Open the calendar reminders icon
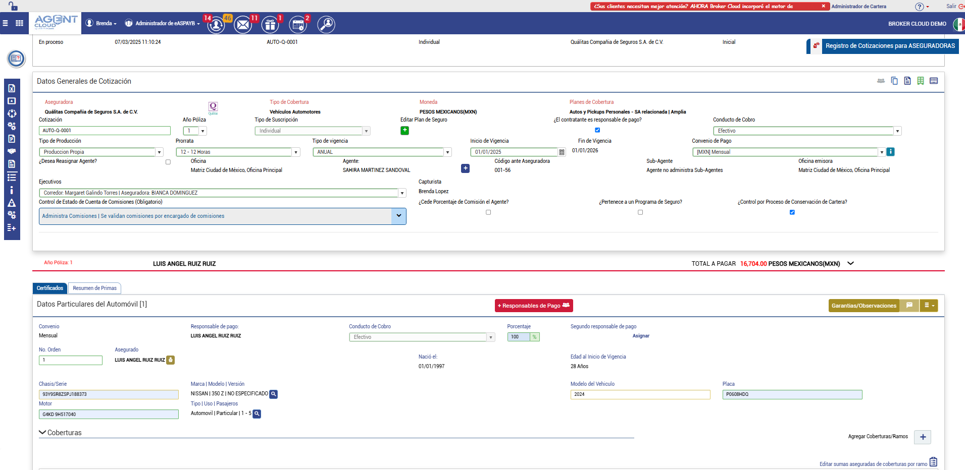 click(298, 24)
